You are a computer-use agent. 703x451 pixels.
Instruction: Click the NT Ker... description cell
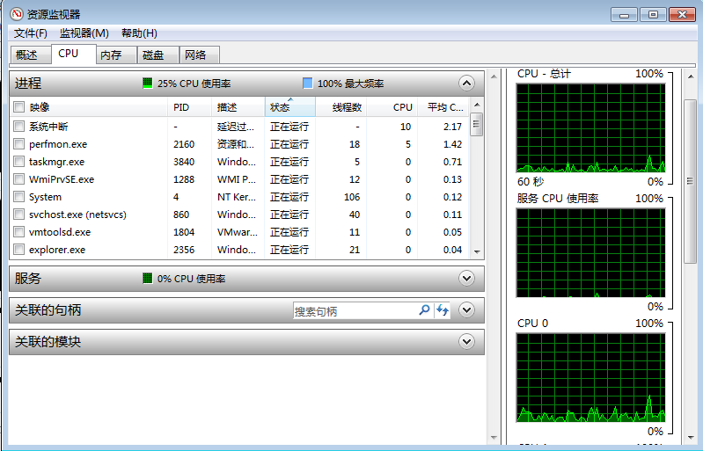click(237, 197)
